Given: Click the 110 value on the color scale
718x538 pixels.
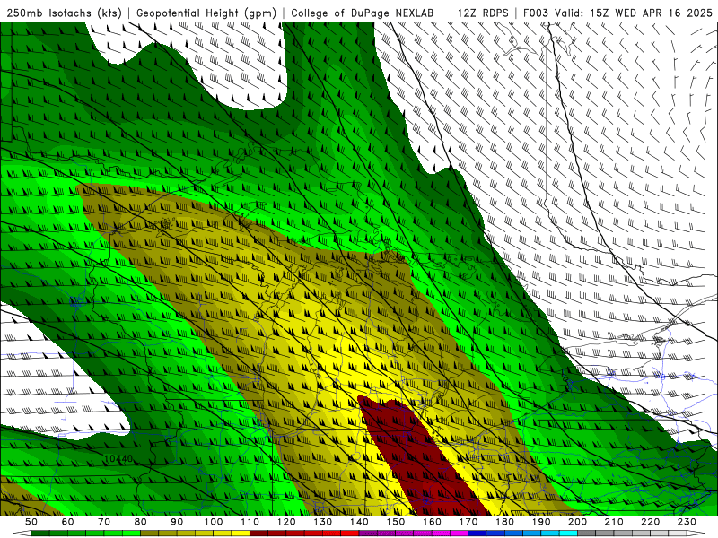Looking at the screenshot, I should click(x=250, y=522).
